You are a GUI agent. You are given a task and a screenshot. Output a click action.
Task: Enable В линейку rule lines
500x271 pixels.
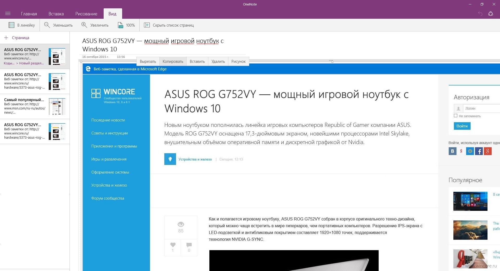(x=22, y=25)
